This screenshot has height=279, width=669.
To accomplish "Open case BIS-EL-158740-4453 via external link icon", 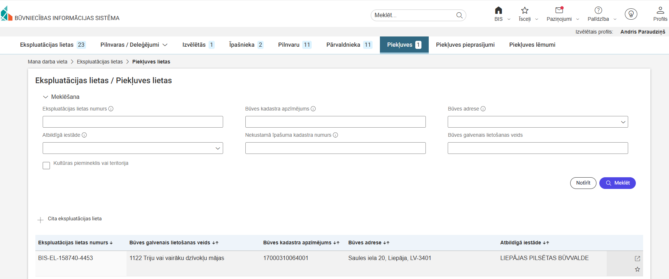I will coord(637,259).
